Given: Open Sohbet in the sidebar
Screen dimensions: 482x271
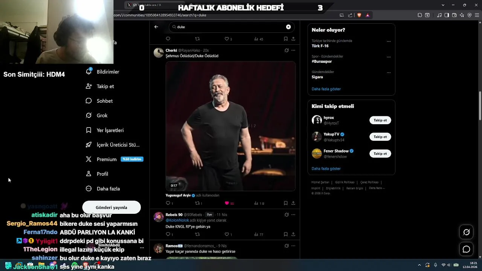Looking at the screenshot, I should coord(99,101).
